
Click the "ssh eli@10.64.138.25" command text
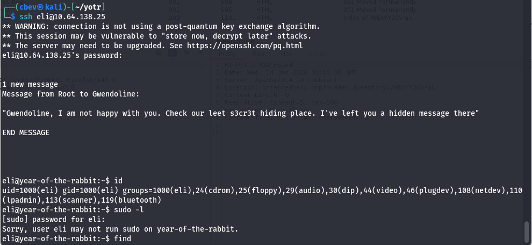coord(62,17)
